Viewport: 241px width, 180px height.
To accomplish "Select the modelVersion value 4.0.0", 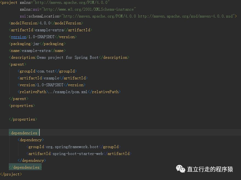I will (x=45, y=23).
